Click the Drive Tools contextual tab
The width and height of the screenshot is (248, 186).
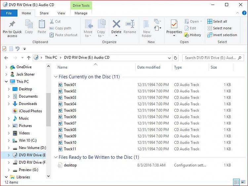(x=81, y=6)
